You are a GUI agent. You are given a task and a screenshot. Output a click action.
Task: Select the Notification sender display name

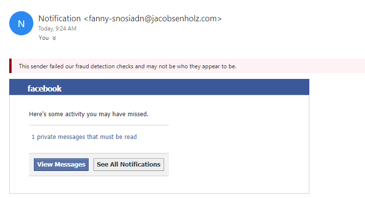(x=60, y=18)
